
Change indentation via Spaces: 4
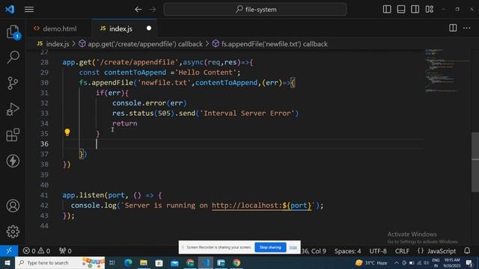pos(347,251)
